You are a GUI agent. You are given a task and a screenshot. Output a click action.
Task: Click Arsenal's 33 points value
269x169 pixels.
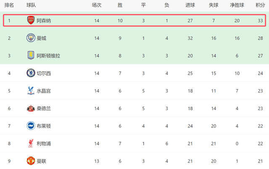point(260,20)
